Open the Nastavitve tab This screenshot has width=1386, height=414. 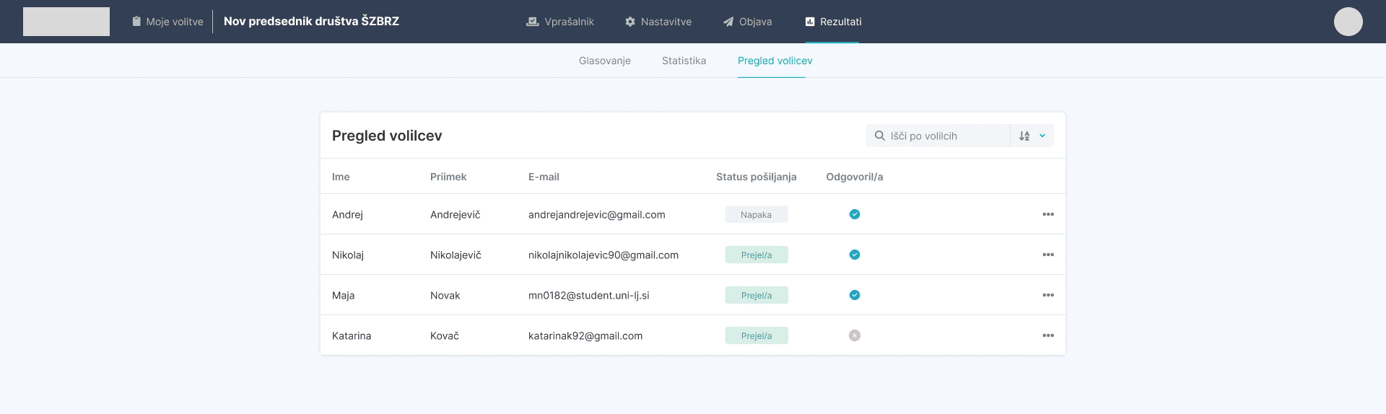(x=658, y=22)
